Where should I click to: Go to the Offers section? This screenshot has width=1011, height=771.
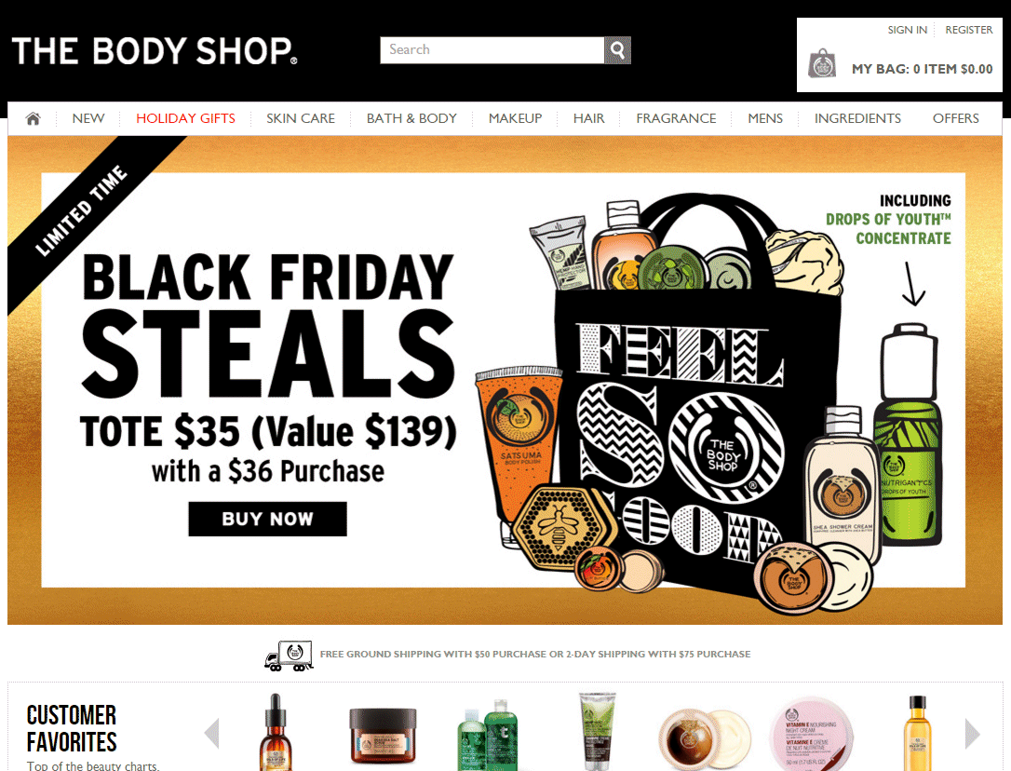point(955,118)
